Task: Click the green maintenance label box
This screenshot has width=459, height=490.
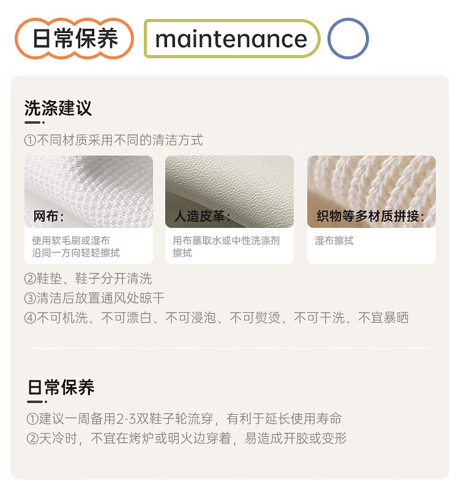Action: click(232, 39)
